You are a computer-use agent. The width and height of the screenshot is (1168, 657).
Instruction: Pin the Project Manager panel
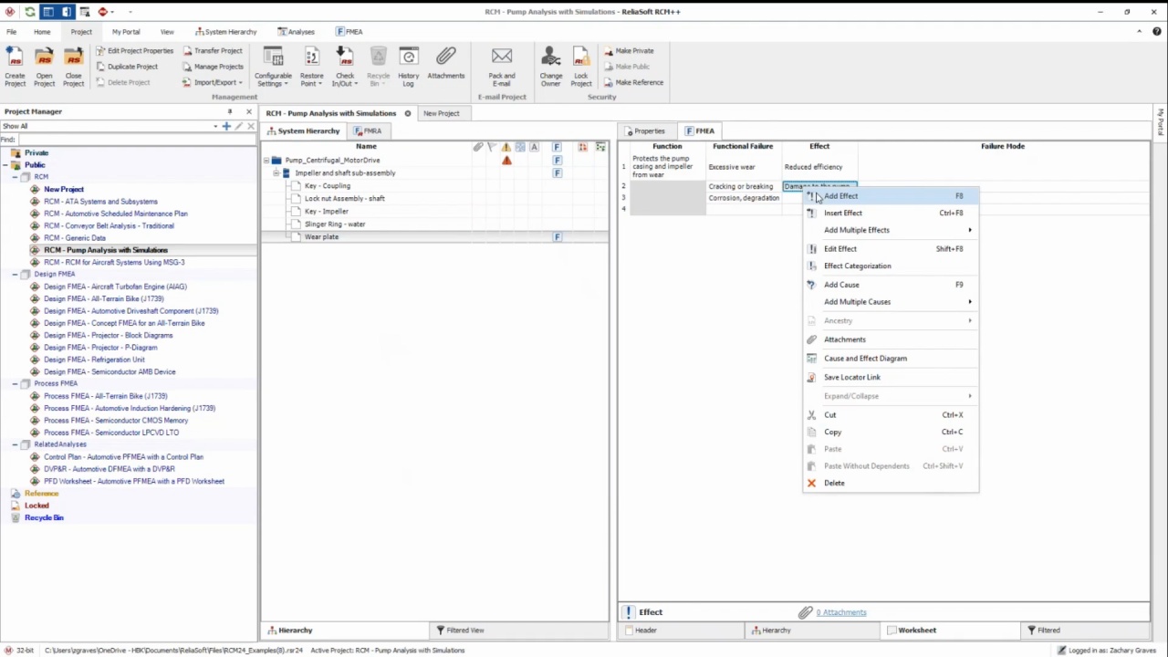tap(230, 111)
